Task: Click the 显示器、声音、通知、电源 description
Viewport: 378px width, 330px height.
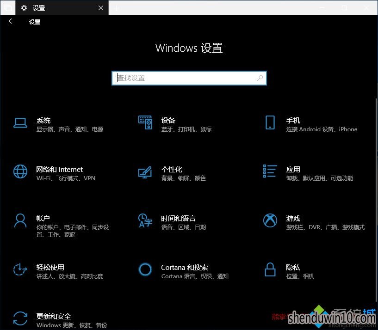Action: 70,129
